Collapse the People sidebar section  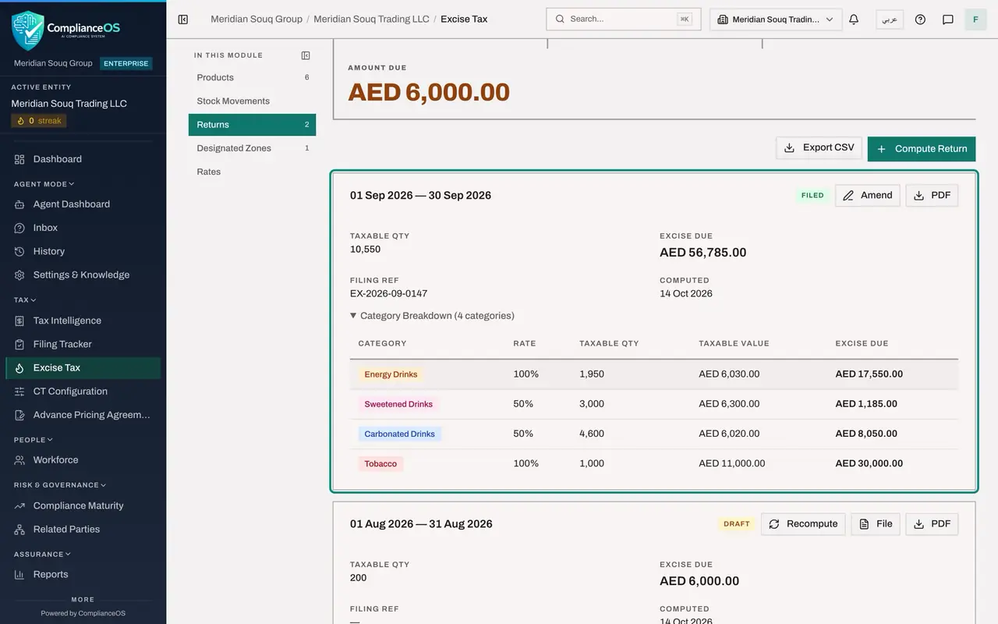pyautogui.click(x=33, y=440)
